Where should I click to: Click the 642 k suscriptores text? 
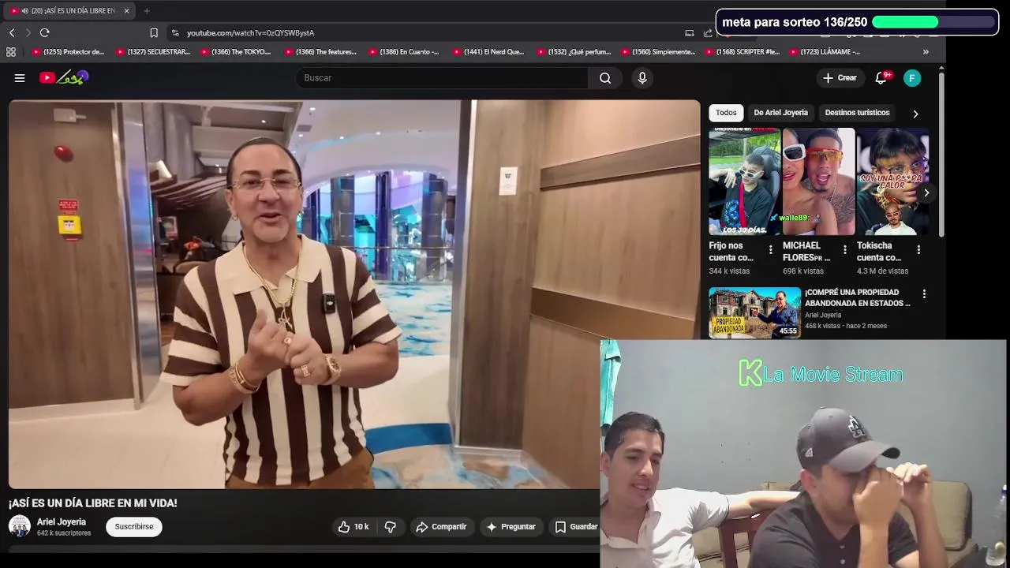click(x=64, y=533)
